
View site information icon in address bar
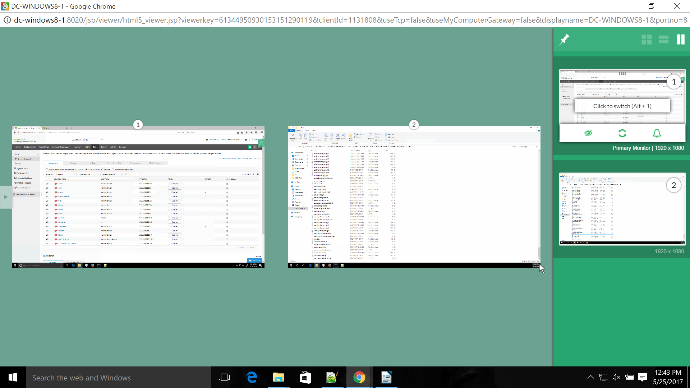pos(7,20)
